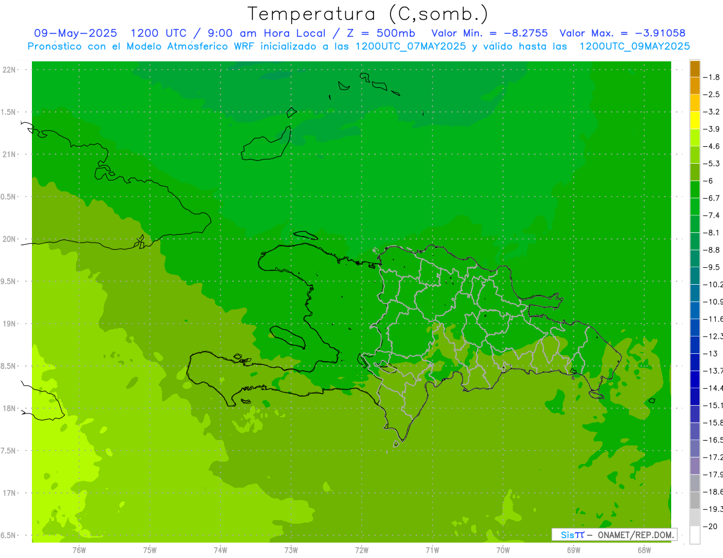Click the white swatch below -20
Screen dimensions: 723x558
coord(695,535)
